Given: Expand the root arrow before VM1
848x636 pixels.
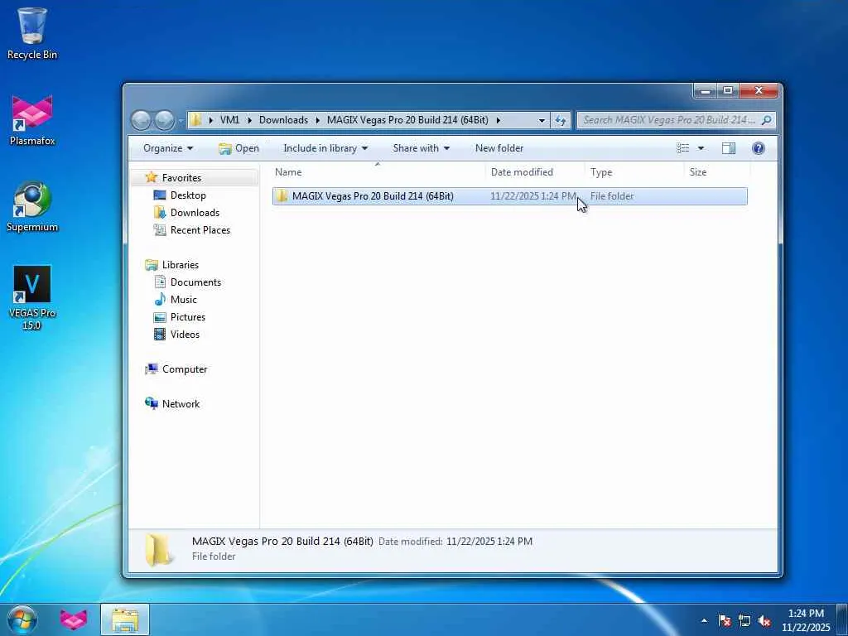Looking at the screenshot, I should tap(210, 120).
